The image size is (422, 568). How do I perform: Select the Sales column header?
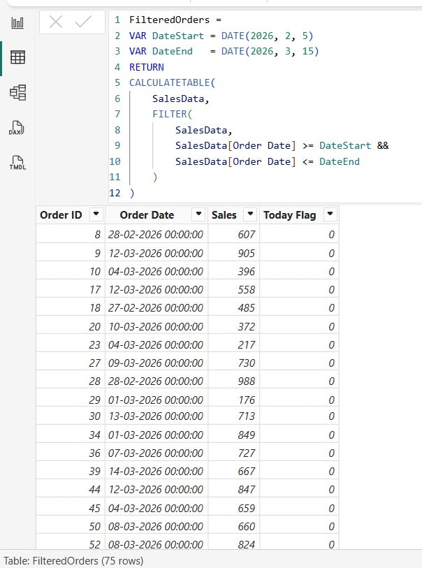pyautogui.click(x=224, y=214)
